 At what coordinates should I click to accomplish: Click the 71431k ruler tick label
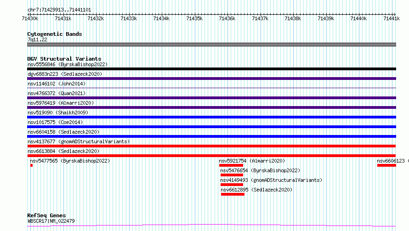click(63, 18)
